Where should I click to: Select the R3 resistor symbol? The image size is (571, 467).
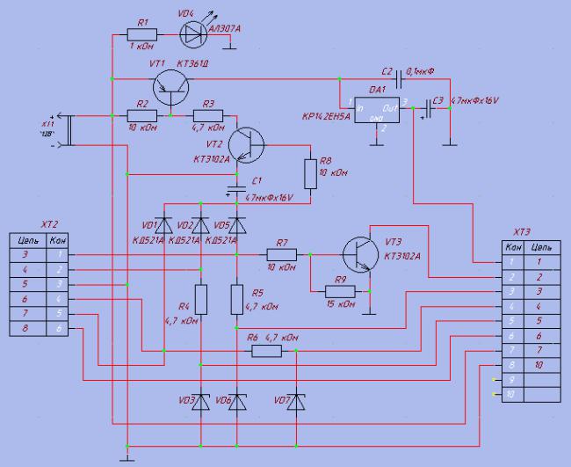[x=208, y=116]
